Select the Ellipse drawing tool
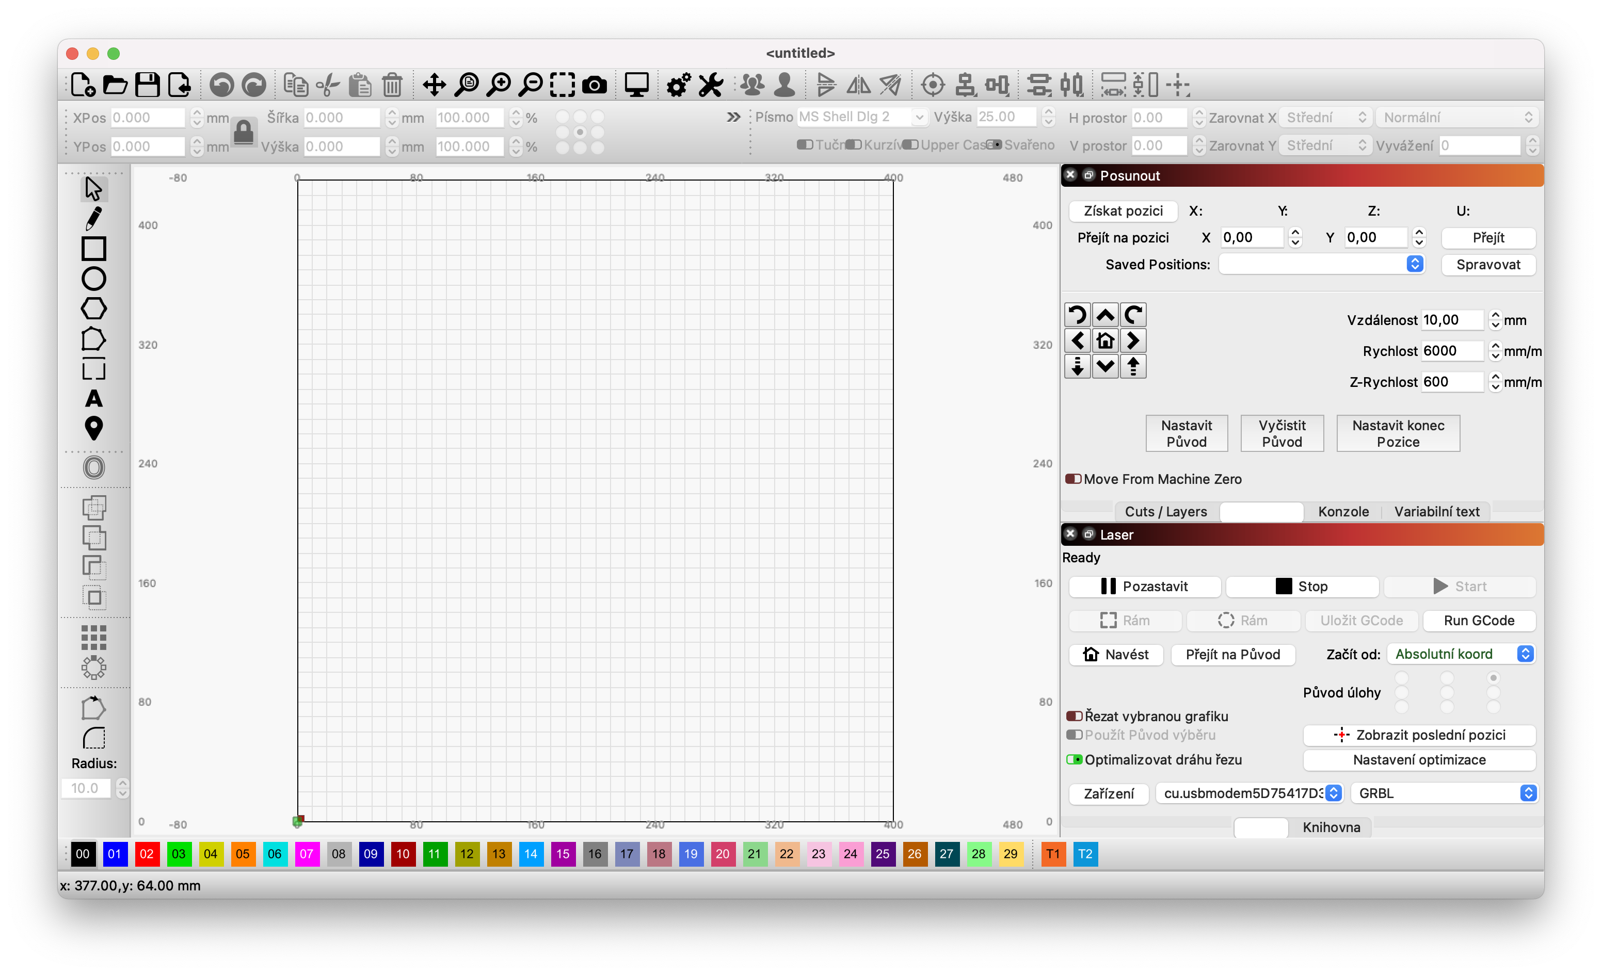This screenshot has width=1602, height=975. (93, 279)
